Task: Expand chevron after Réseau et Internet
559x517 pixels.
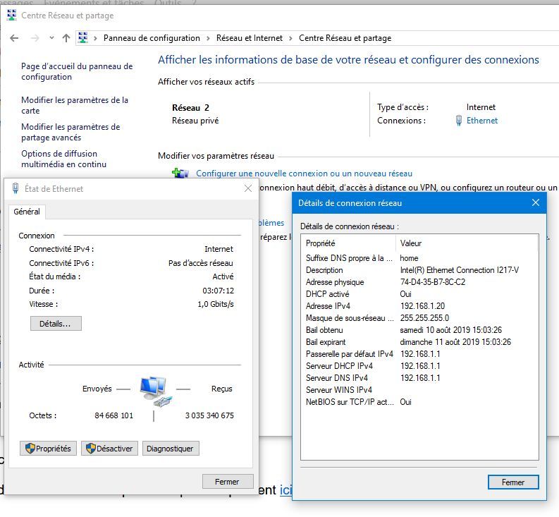Action: [290, 38]
